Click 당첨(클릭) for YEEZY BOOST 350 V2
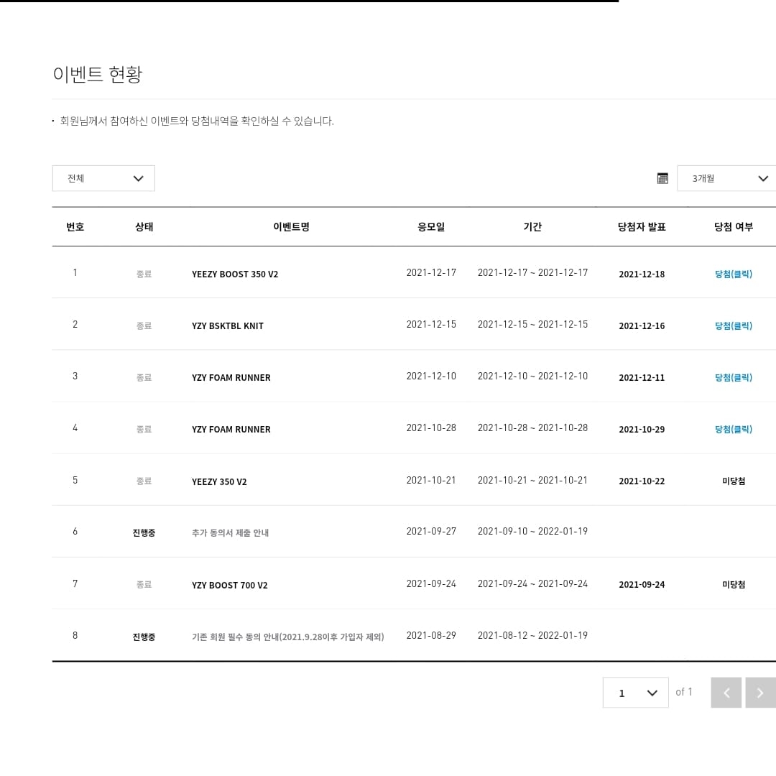This screenshot has width=776, height=776. pyautogui.click(x=734, y=274)
